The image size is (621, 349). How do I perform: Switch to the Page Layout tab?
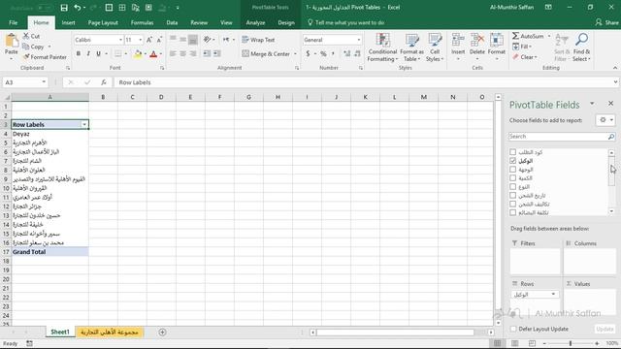[x=103, y=22]
